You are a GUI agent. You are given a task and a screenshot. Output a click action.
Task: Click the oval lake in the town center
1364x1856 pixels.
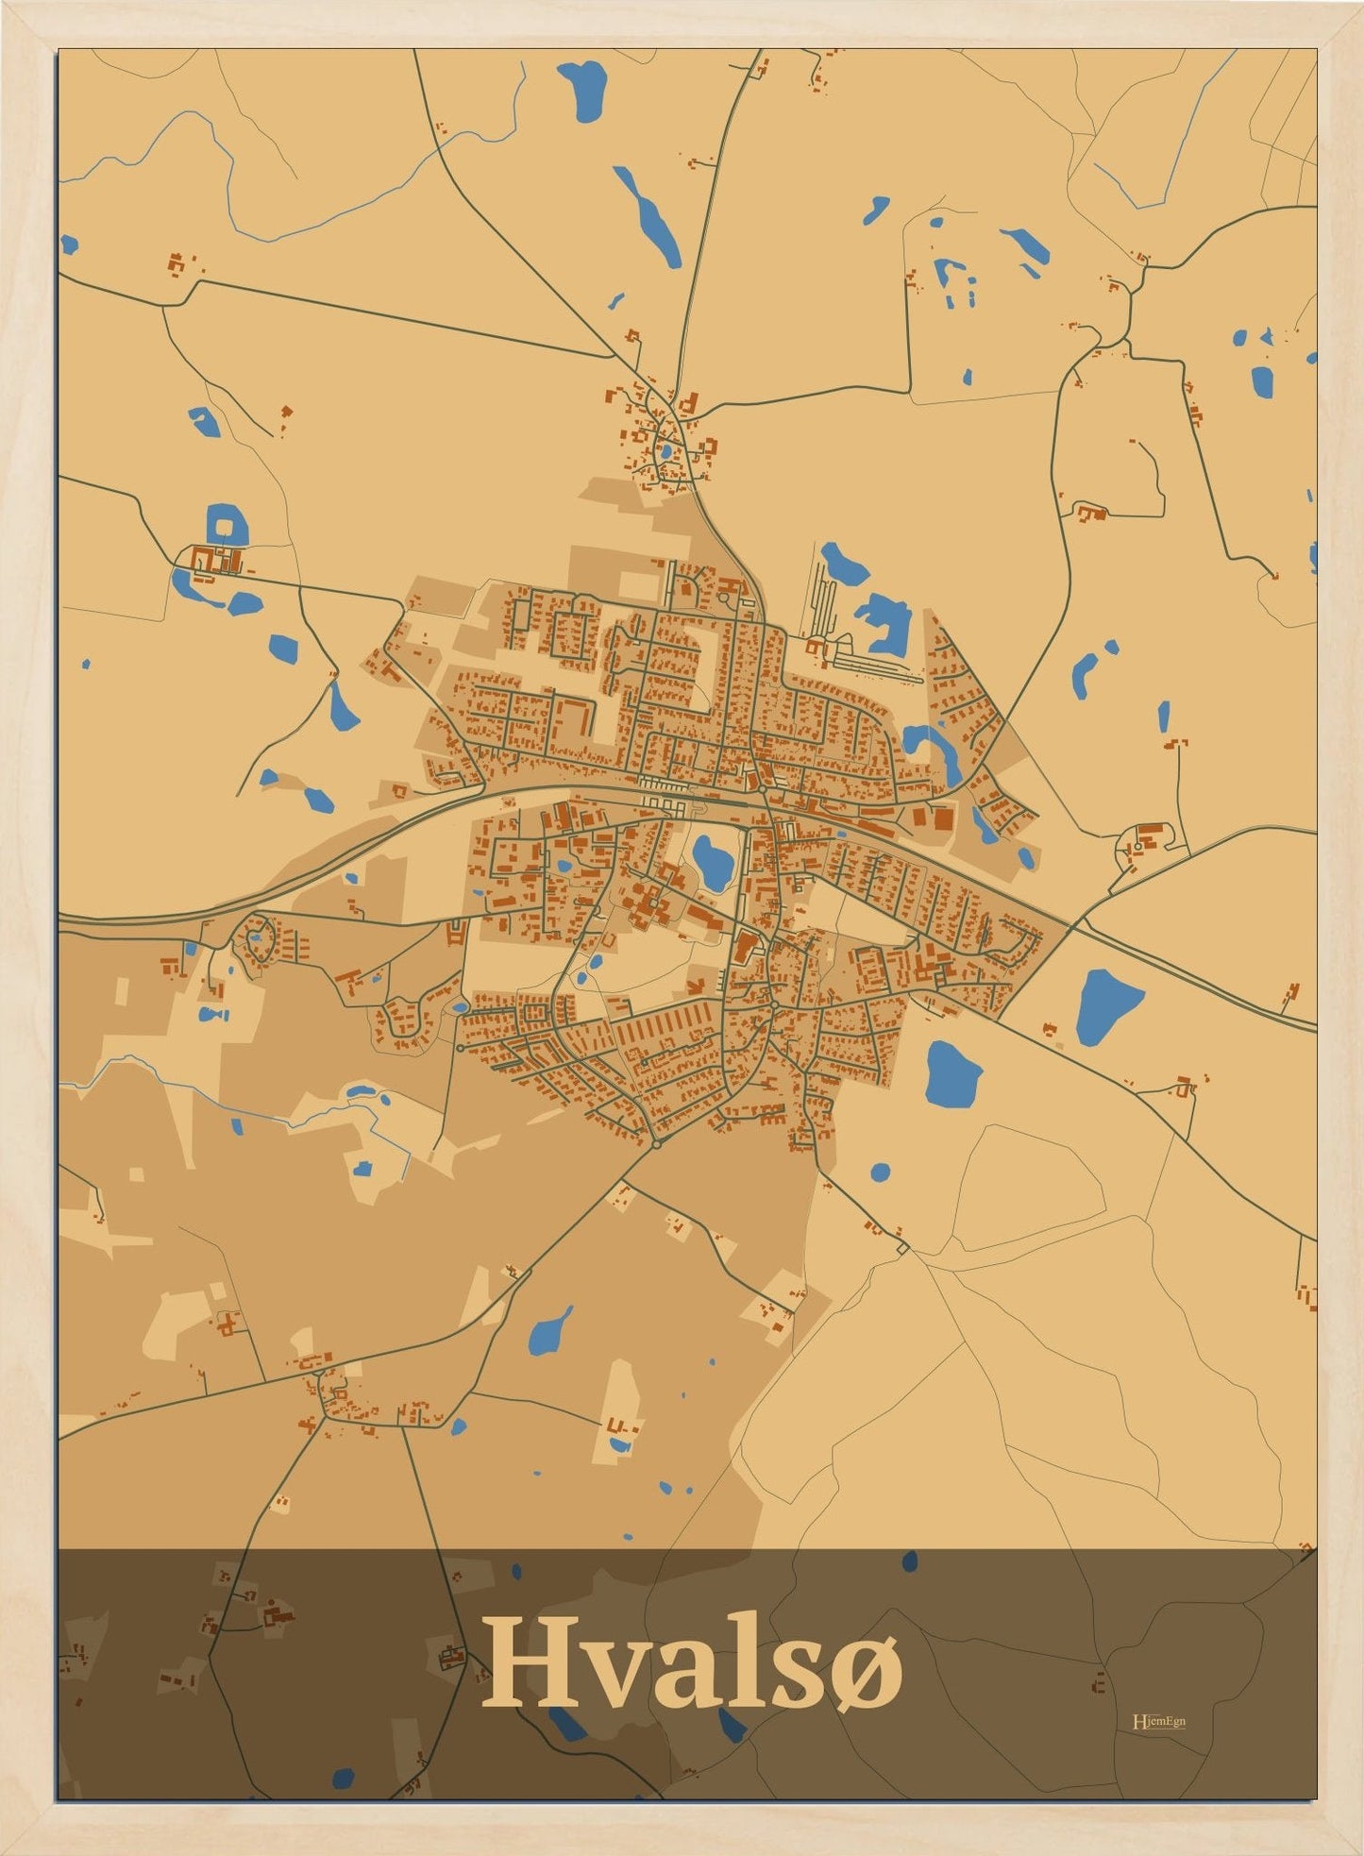pos(713,862)
